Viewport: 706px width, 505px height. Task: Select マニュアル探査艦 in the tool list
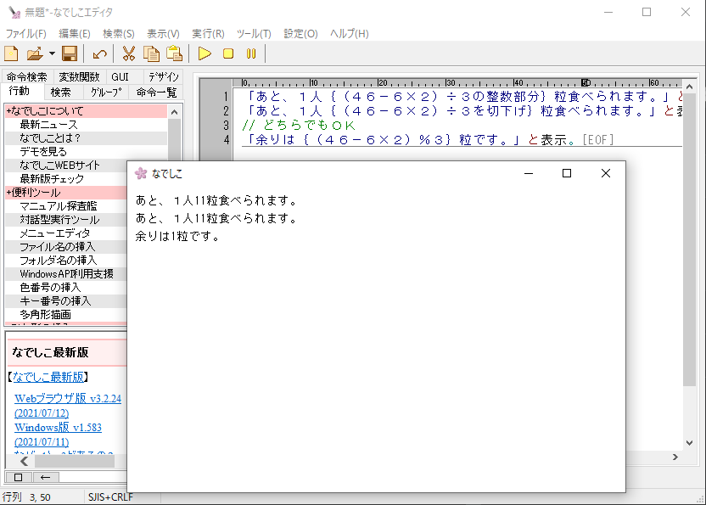coord(58,206)
